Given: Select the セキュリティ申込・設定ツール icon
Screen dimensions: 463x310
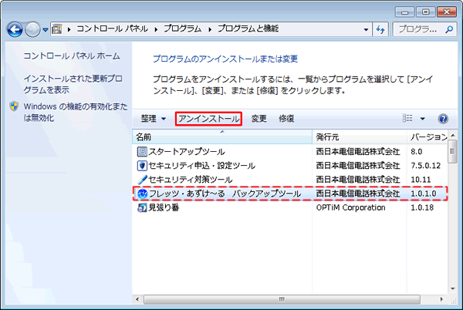Looking at the screenshot, I should tap(142, 166).
